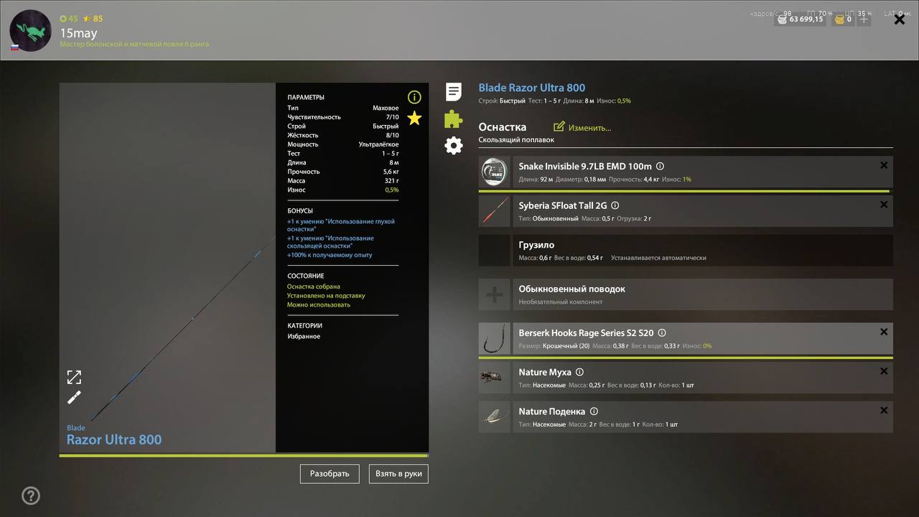Click the gold coins balance
The width and height of the screenshot is (919, 517).
click(x=842, y=19)
